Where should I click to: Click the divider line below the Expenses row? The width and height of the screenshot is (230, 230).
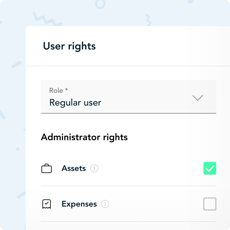[128, 222]
